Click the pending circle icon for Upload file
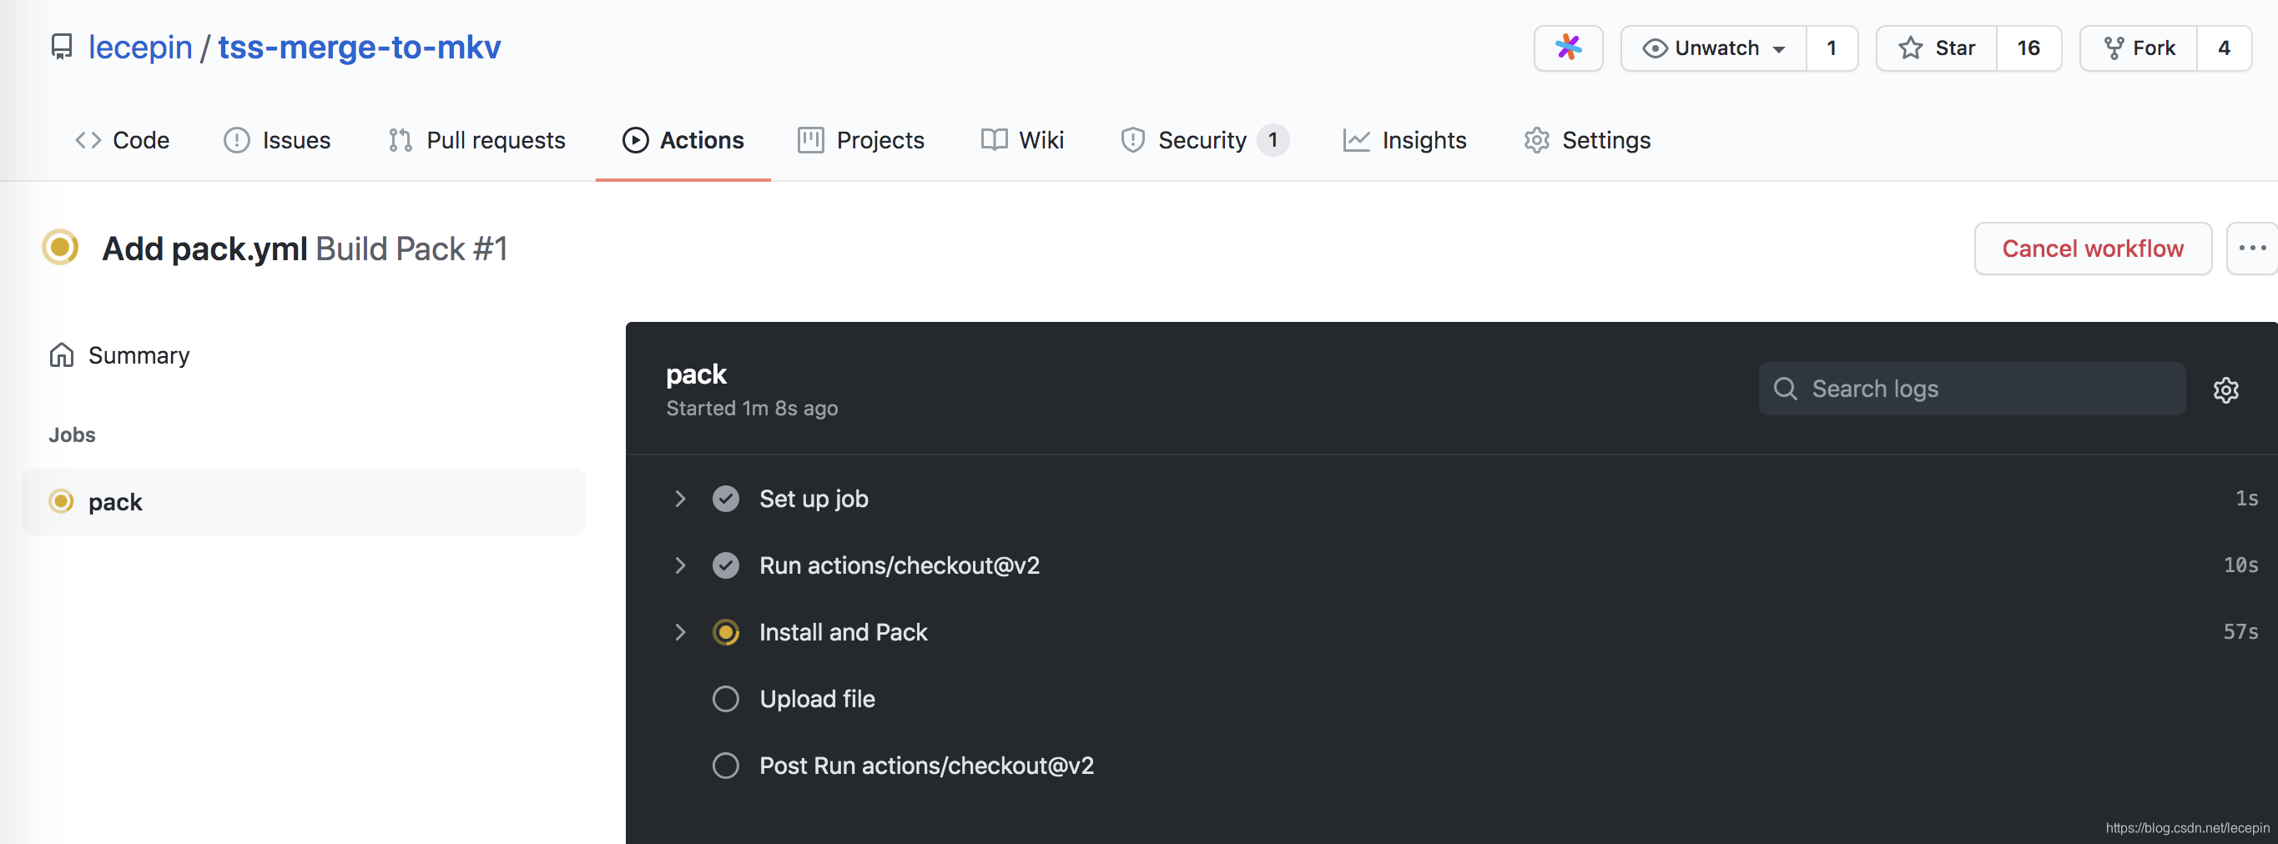 pos(726,699)
